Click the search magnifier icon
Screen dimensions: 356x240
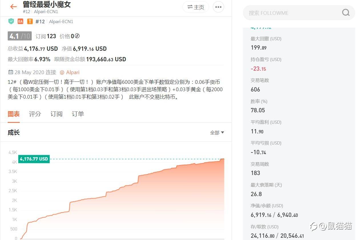pyautogui.click(x=346, y=13)
